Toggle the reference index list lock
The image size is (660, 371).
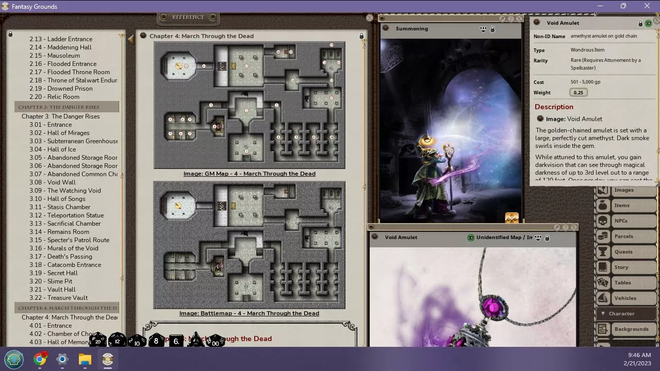click(x=10, y=34)
